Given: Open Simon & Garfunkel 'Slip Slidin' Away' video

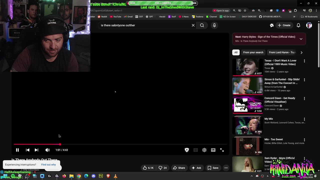Looking at the screenshot, I should (247, 86).
